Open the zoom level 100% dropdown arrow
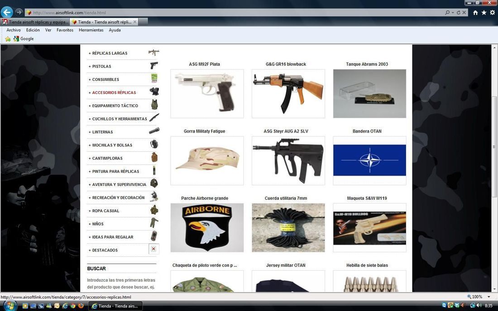 [488, 297]
